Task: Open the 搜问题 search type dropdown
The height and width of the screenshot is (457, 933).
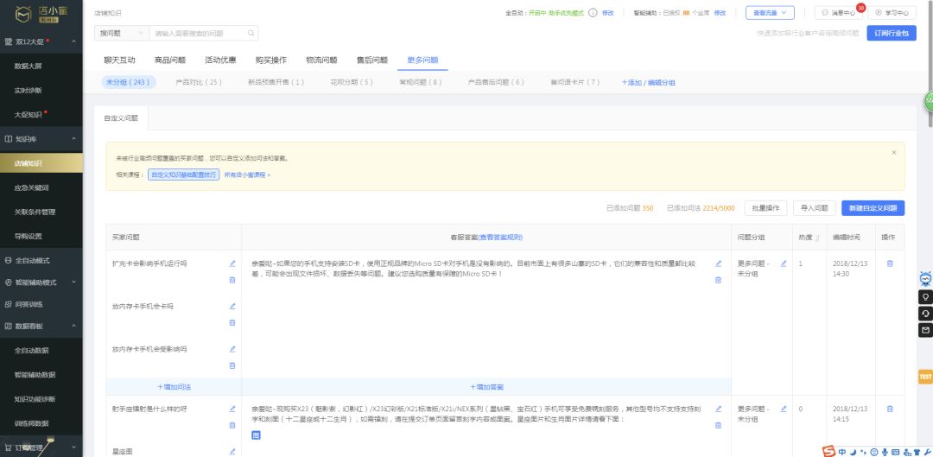Action: click(121, 33)
